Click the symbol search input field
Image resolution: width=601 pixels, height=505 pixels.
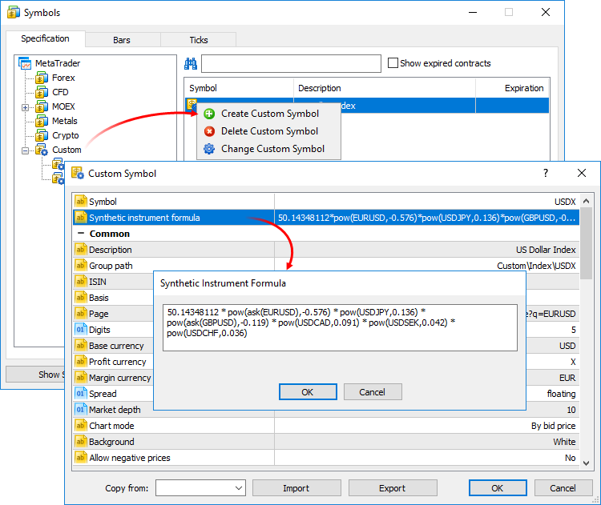[291, 64]
